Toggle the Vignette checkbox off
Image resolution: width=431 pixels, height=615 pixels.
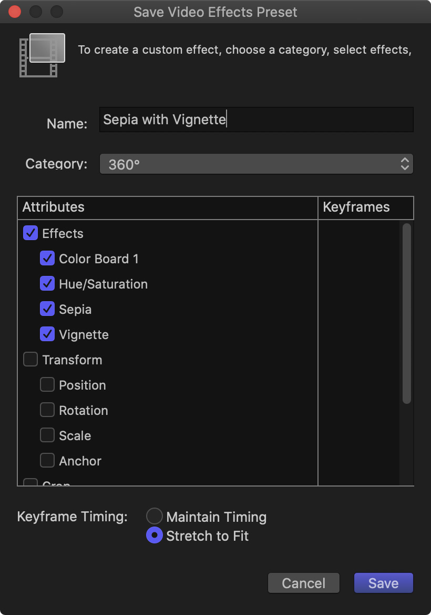coord(47,334)
